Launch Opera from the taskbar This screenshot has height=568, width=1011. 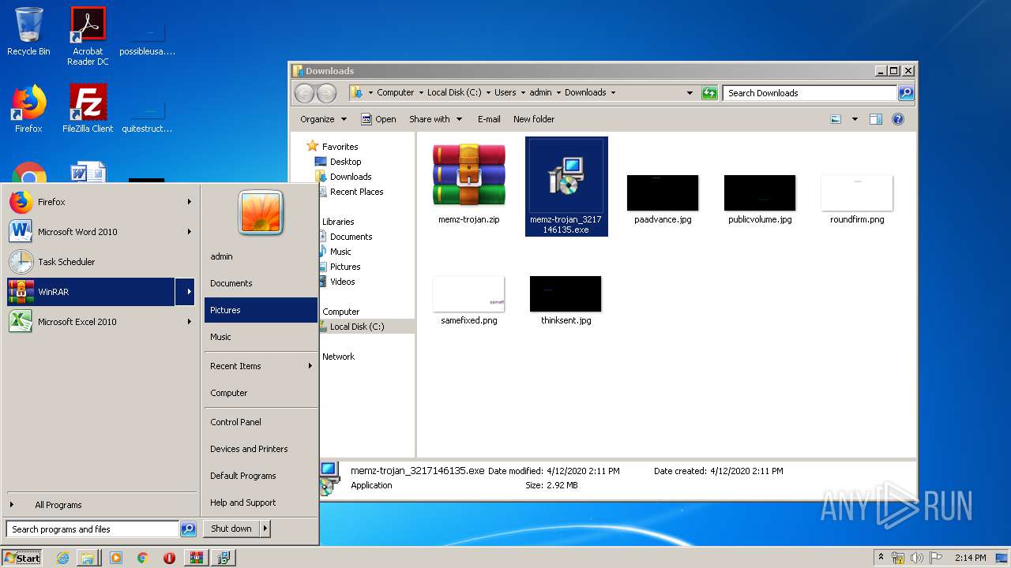point(169,558)
